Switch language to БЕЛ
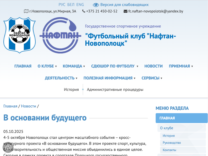The image size is (208, 156). pyautogui.click(x=71, y=5)
